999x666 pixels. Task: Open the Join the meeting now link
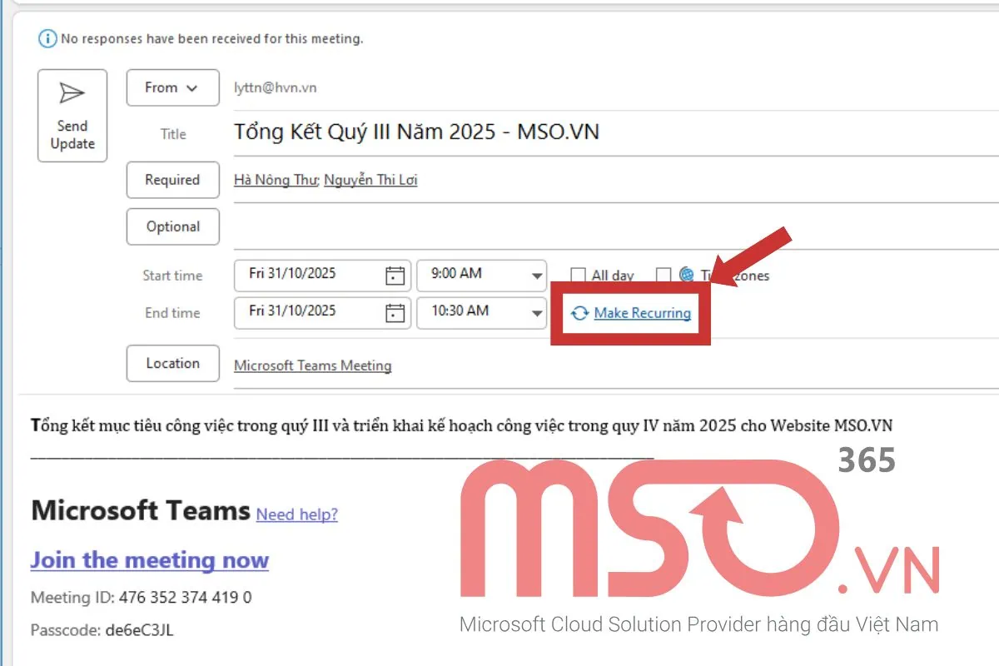149,559
